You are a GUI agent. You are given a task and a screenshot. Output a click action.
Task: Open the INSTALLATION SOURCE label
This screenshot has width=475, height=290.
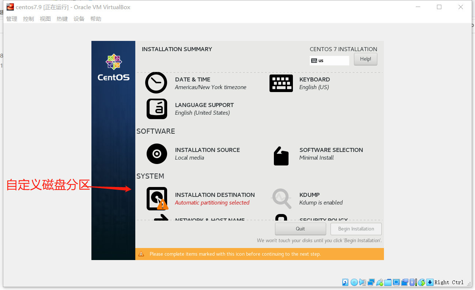(x=208, y=150)
